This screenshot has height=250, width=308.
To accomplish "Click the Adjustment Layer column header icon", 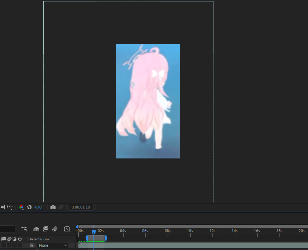I will coord(15,239).
